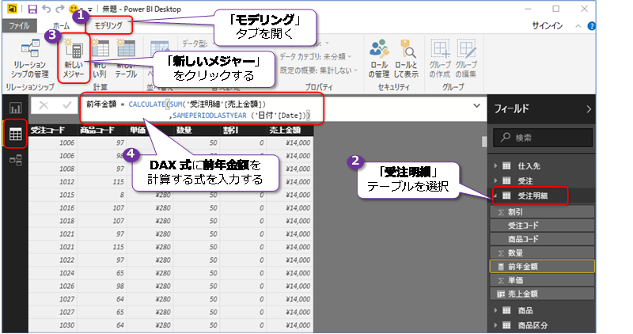Image resolution: width=633 pixels, height=334 pixels.
Task: Click the Undo arrow in title bar
Action: pyautogui.click(x=47, y=9)
